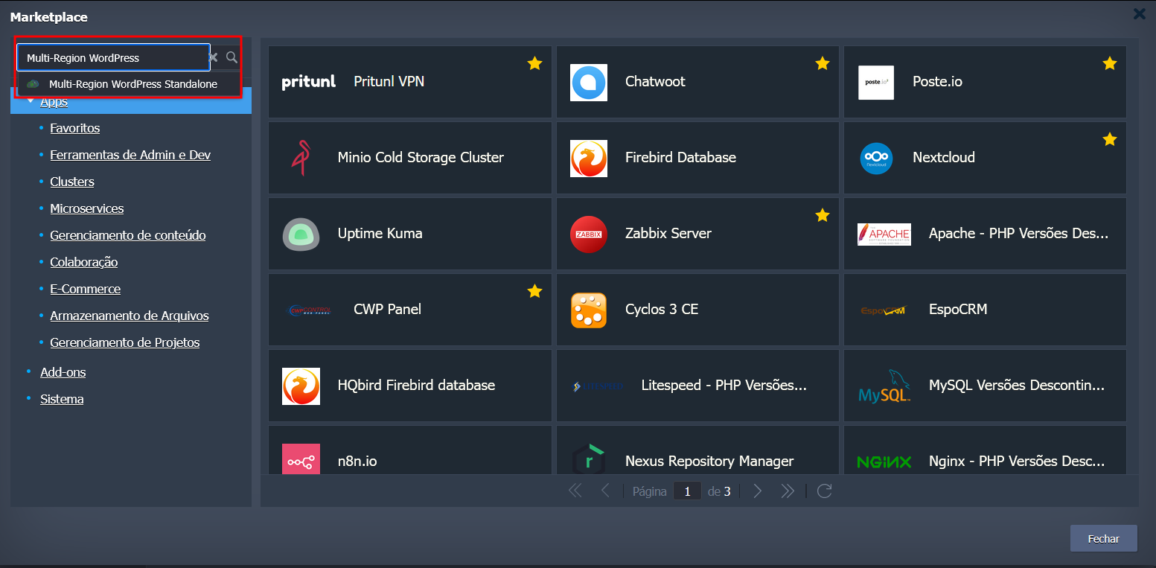Click the Nexus Repository Manager icon
The width and height of the screenshot is (1156, 568).
[x=589, y=459]
